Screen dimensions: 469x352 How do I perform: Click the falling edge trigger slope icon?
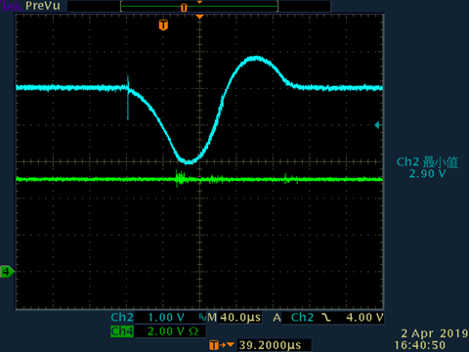tap(326, 318)
